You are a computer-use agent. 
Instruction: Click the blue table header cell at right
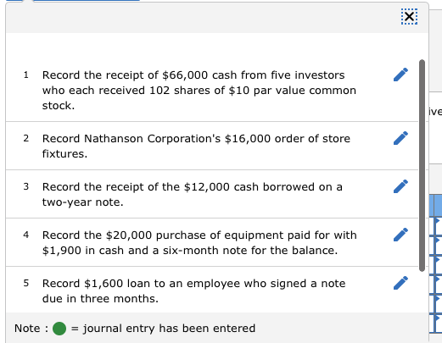click(436, 205)
